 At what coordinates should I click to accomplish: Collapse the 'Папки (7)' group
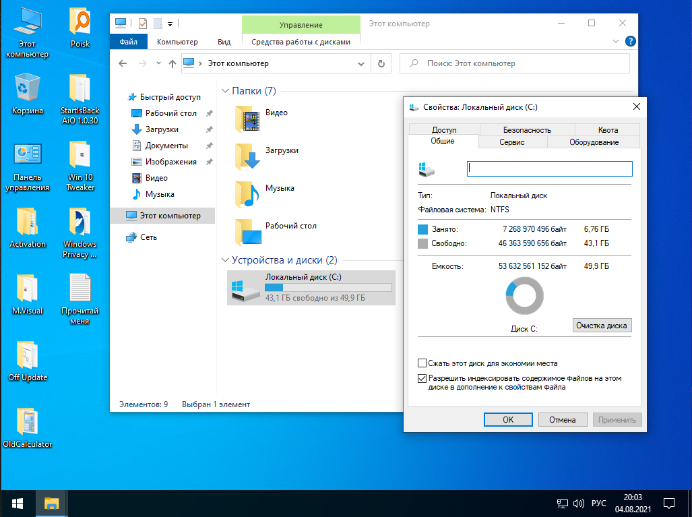[x=225, y=91]
